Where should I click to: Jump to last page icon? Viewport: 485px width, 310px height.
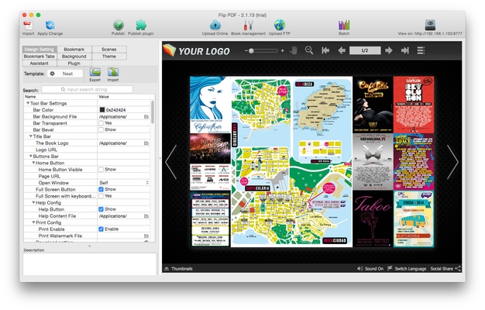[x=405, y=50]
